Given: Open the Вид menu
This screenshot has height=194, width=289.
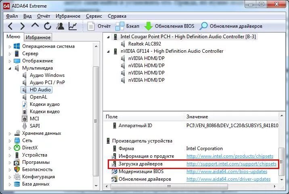Looking at the screenshot, I should coord(27,16).
